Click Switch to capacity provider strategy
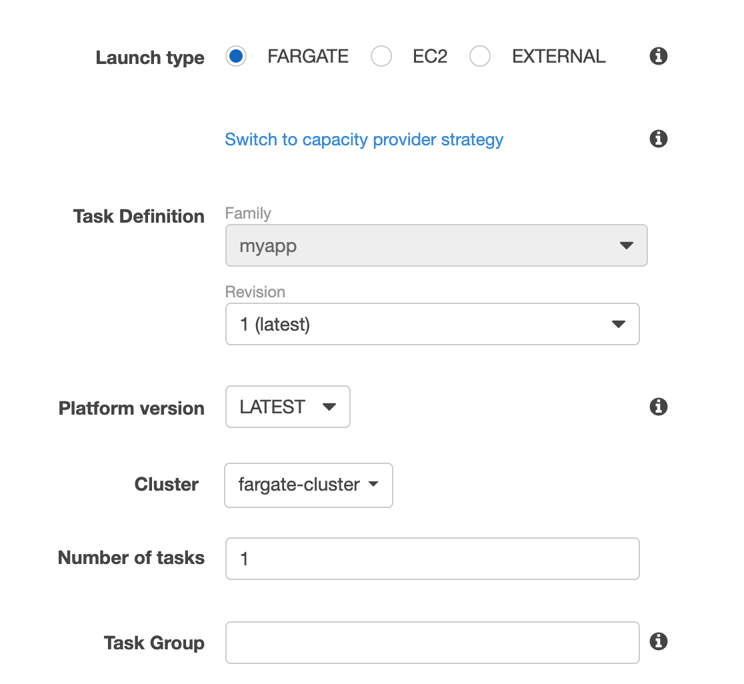 pos(364,139)
